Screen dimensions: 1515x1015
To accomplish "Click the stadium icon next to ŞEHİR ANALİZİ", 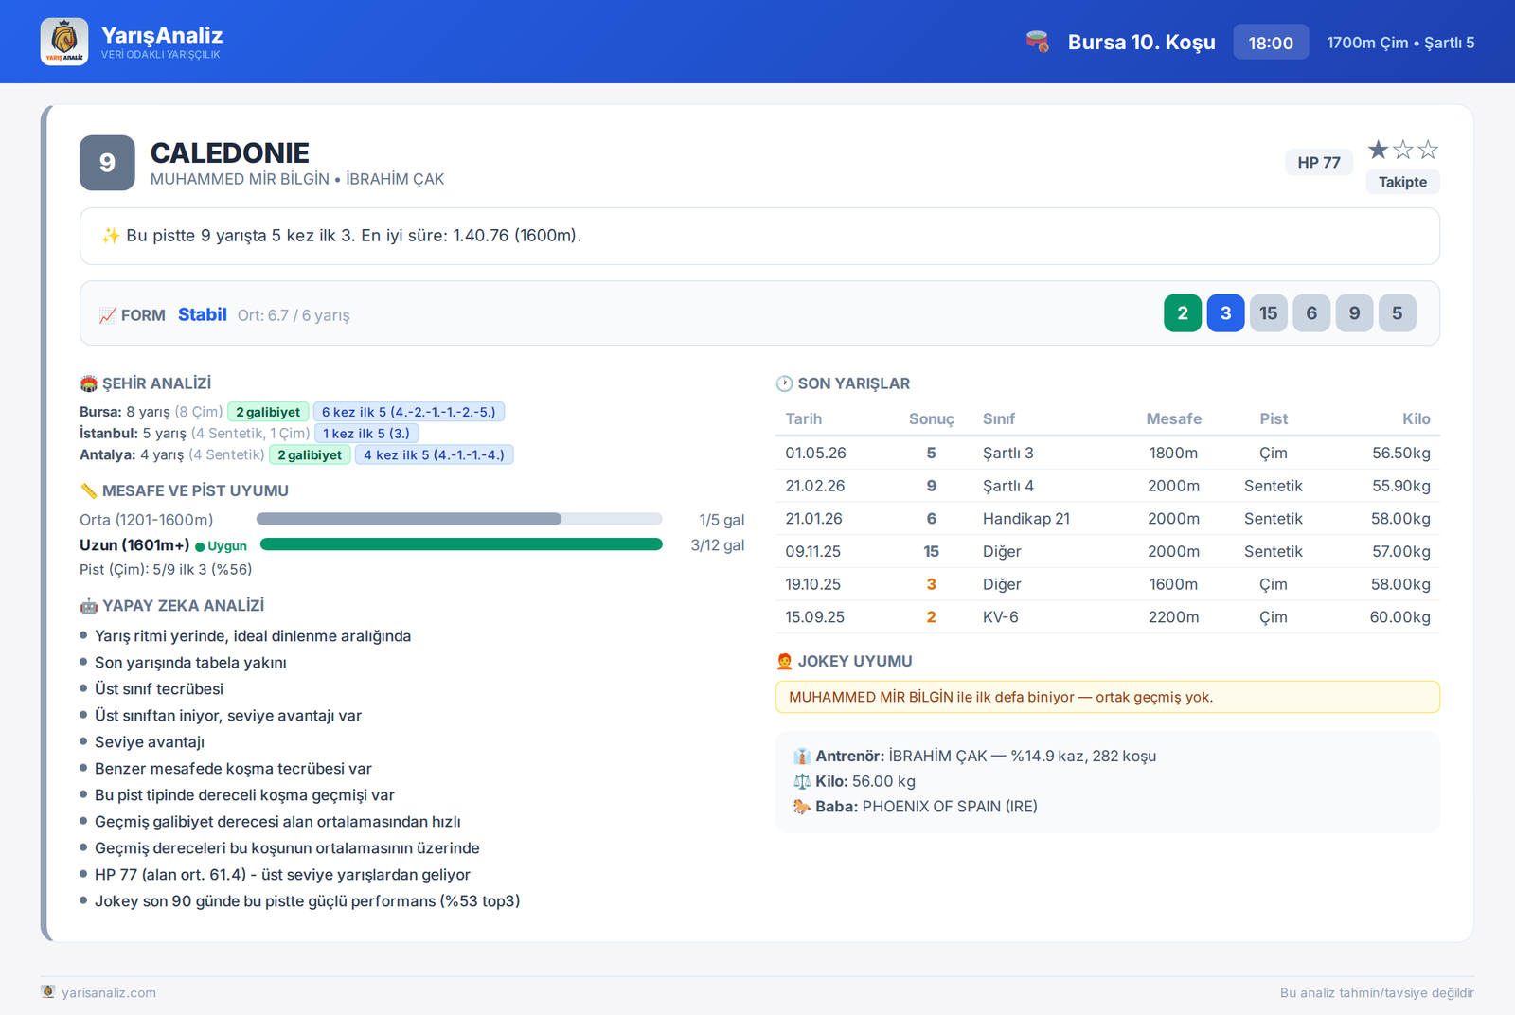I will [89, 383].
